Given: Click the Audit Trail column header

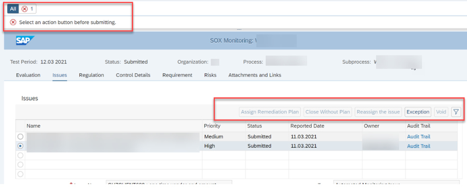Looking at the screenshot, I should (x=431, y=126).
